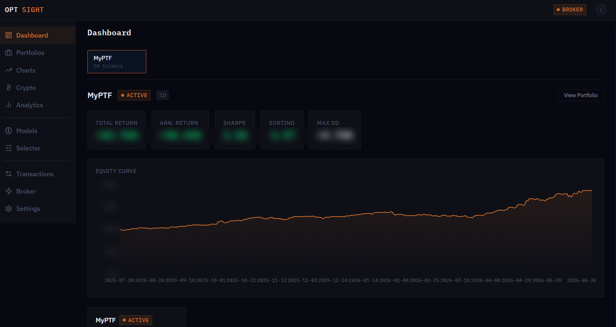Click the Transactions arrows icon
Screen dimensions: 616x327
pyautogui.click(x=8, y=174)
